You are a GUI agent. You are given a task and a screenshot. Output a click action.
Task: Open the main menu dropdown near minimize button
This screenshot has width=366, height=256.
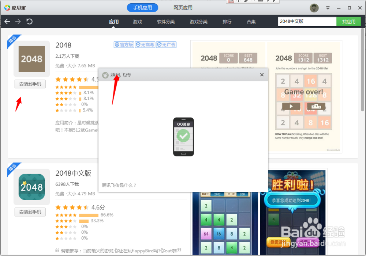pos(328,7)
